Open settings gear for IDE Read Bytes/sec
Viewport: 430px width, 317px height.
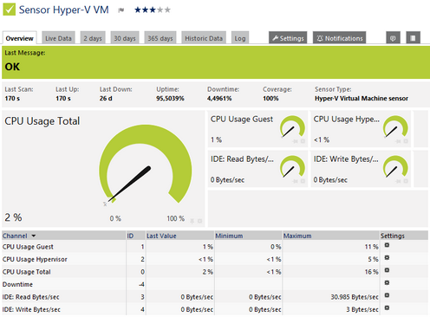pos(387,295)
